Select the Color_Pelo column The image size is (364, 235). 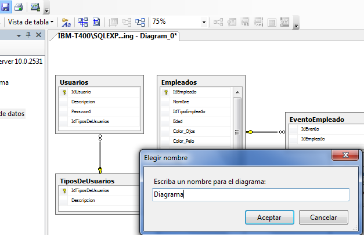tap(196, 141)
